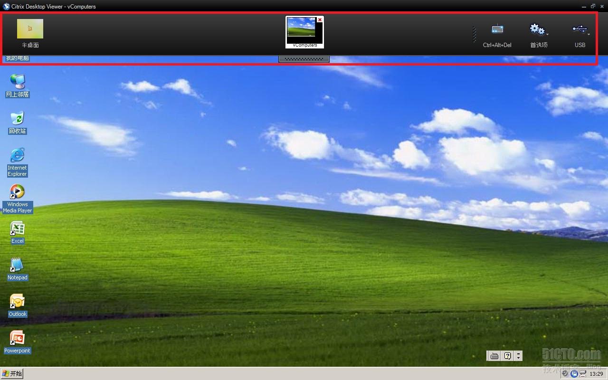Image resolution: width=608 pixels, height=380 pixels.
Task: Close the vComputers session with red X
Action: click(320, 19)
